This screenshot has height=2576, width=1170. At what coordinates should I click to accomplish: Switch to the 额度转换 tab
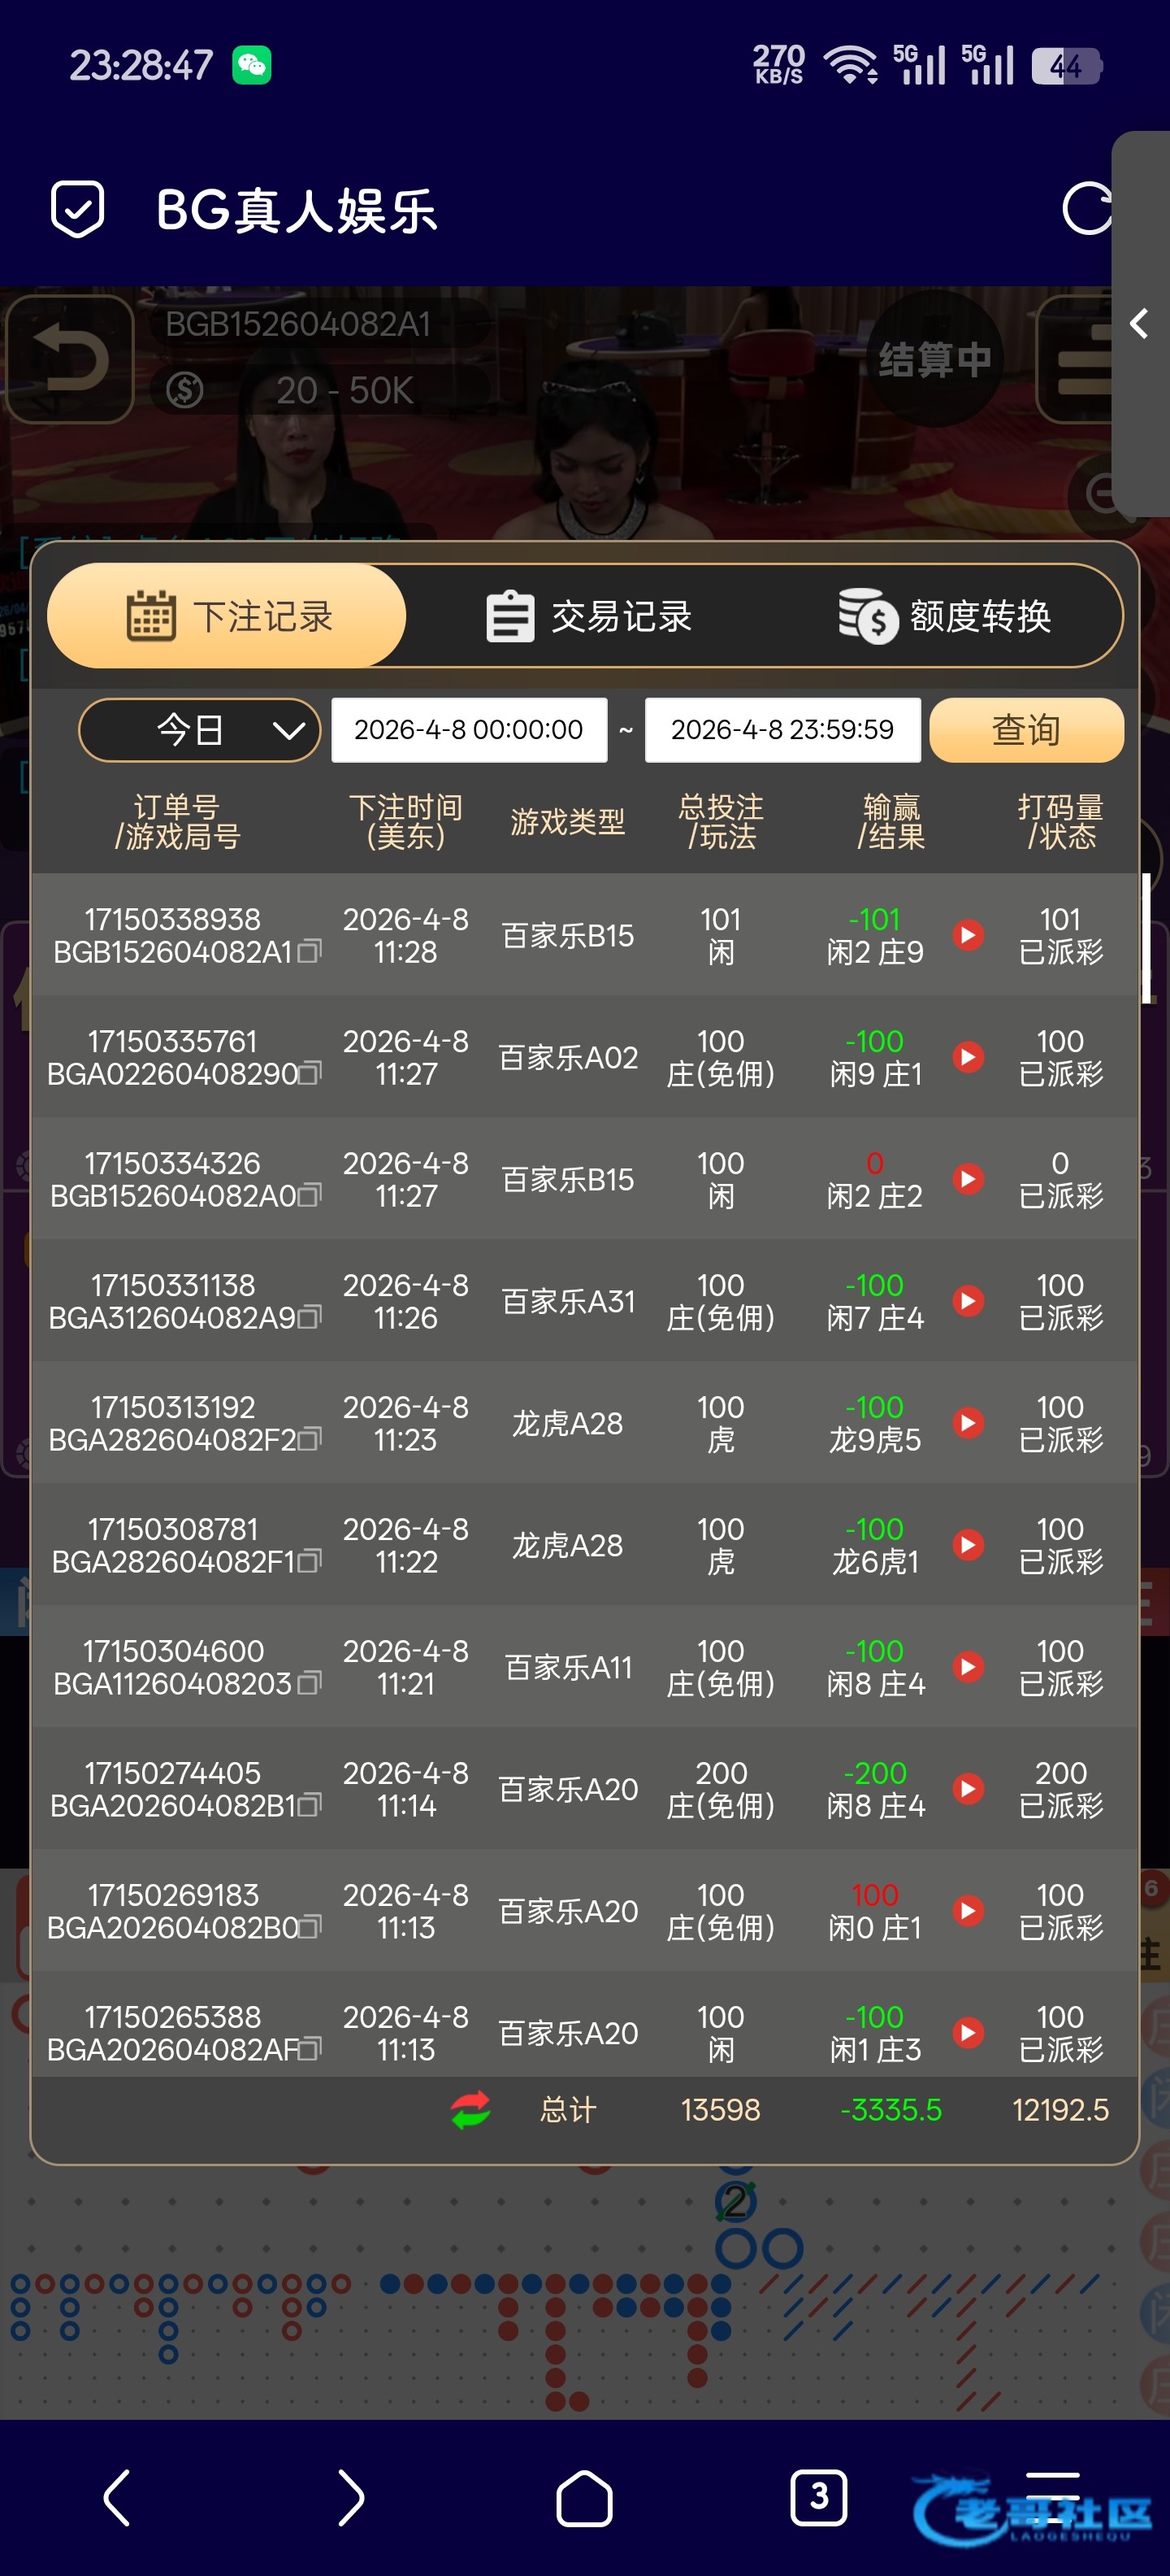coord(944,616)
